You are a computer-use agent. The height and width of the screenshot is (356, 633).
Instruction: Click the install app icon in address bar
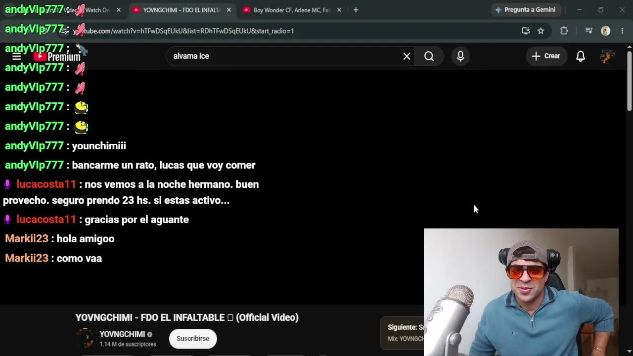[x=526, y=31]
